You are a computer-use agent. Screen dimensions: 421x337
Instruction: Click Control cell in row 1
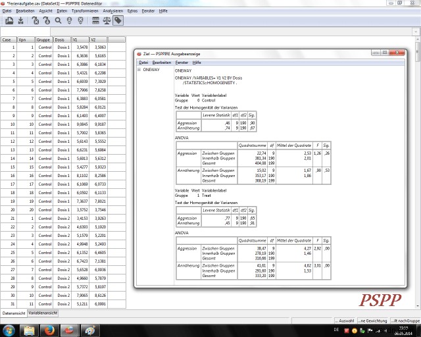[44, 47]
